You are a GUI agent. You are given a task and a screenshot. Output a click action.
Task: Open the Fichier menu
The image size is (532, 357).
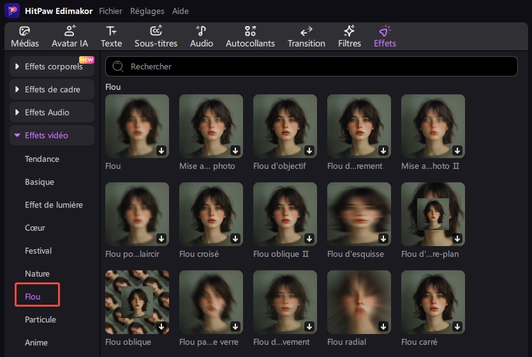tap(110, 11)
